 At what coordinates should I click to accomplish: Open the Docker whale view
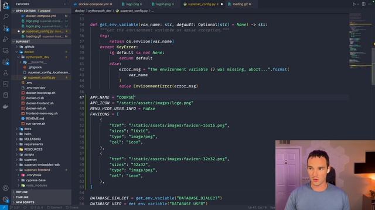5,106
